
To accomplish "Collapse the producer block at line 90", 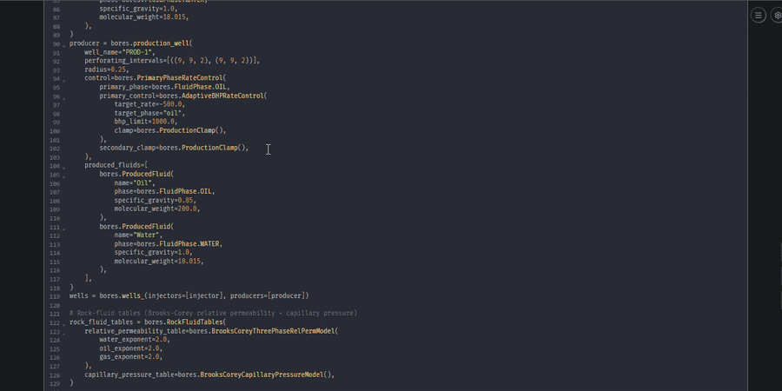I will pyautogui.click(x=63, y=45).
